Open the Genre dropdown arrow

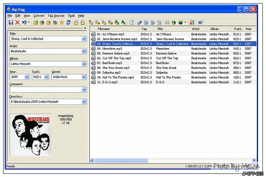click(84, 77)
